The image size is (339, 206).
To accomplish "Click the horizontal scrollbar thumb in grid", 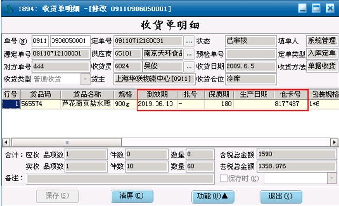I will pyautogui.click(x=67, y=142).
